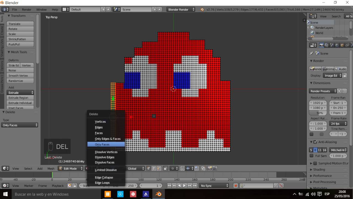Enable Full Sample checkbox
Viewport: 353px width, 199px height.
(x=311, y=156)
